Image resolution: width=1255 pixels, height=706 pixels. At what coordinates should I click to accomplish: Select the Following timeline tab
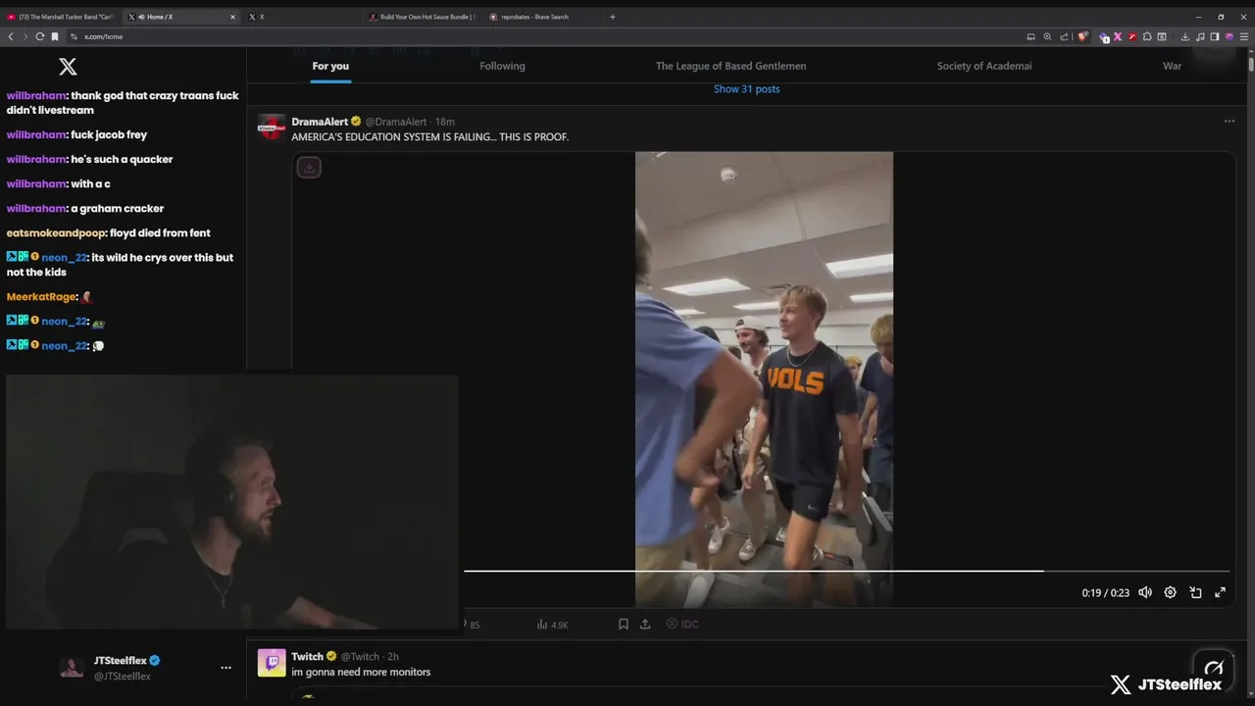(502, 66)
